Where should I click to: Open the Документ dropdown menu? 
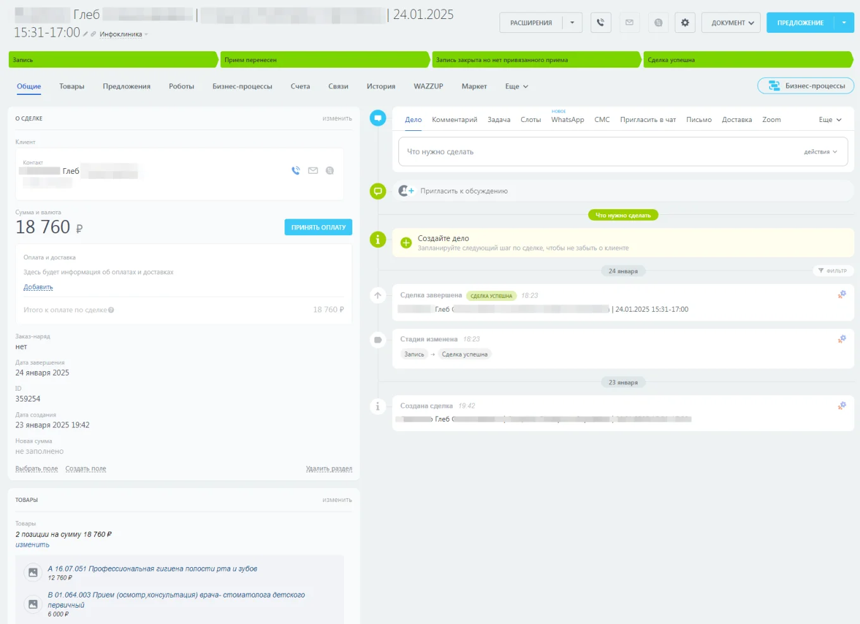pos(731,23)
